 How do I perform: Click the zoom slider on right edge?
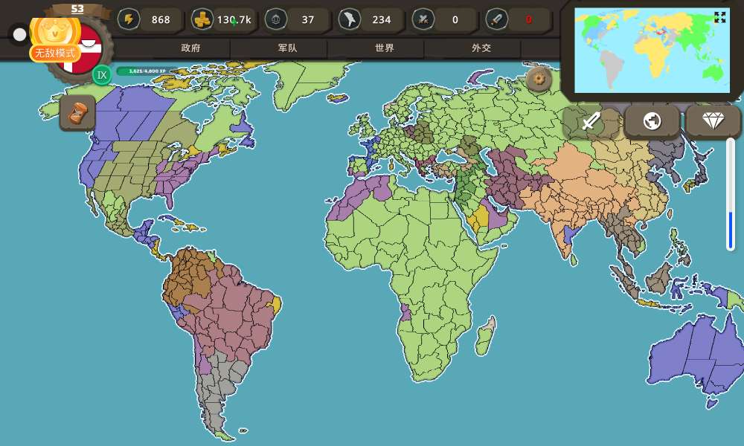click(x=731, y=195)
